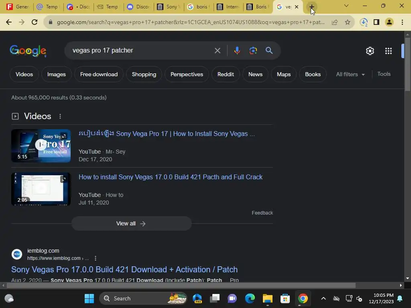The width and height of the screenshot is (411, 308).
Task: Close the active vegas search tab
Action: pos(297,7)
